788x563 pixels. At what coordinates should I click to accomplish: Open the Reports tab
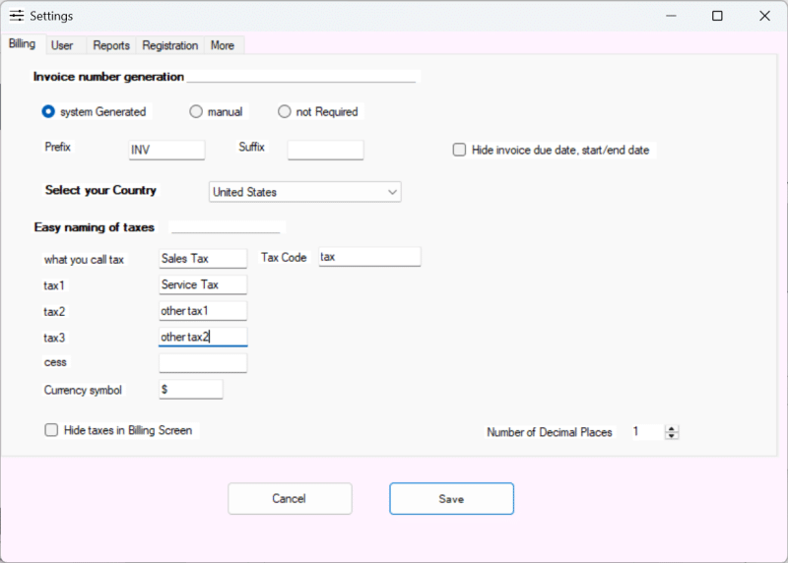pyautogui.click(x=111, y=45)
